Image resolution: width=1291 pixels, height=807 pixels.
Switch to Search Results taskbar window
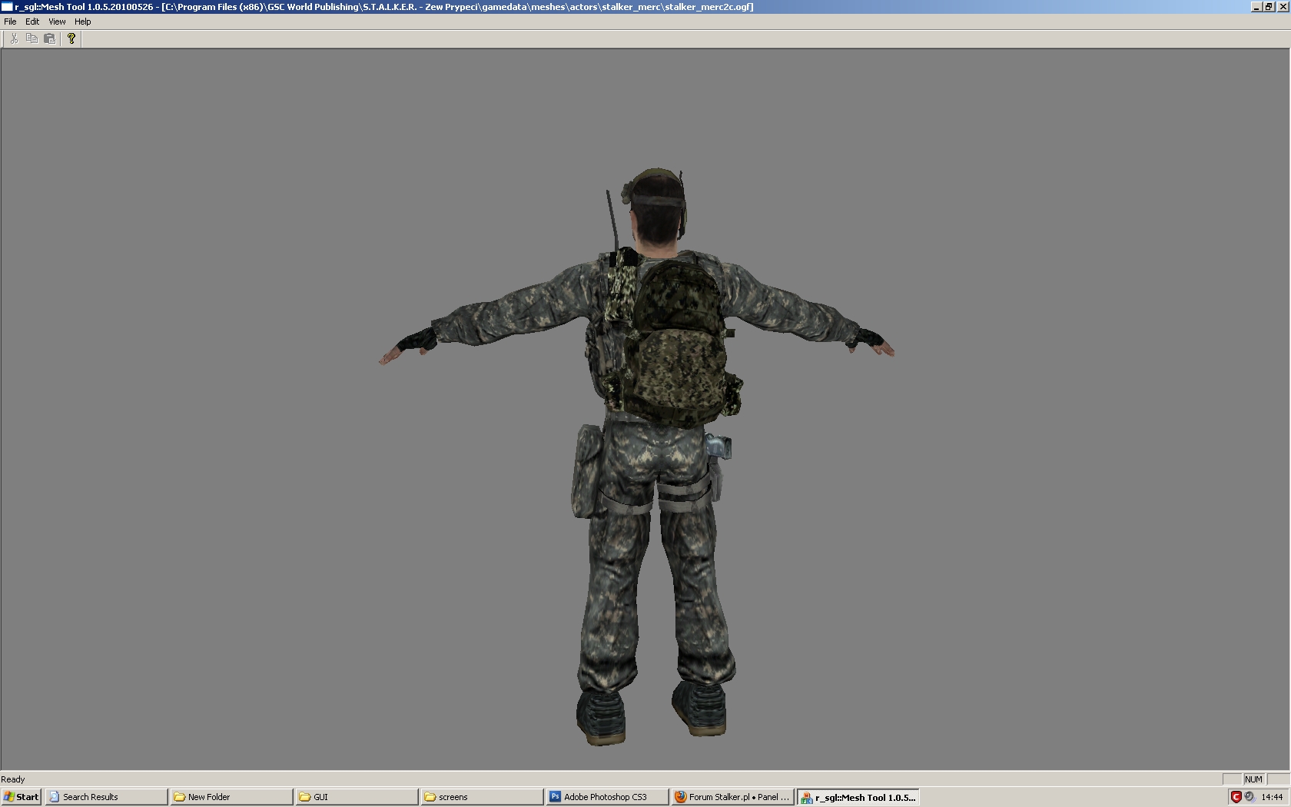[106, 797]
